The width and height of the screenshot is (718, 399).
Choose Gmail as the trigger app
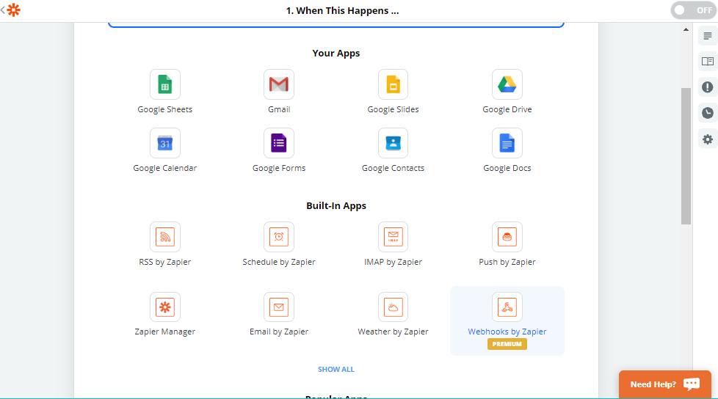278,85
